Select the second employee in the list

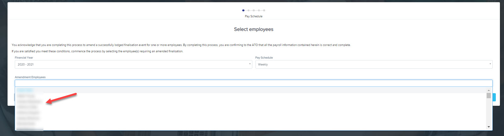click(x=26, y=96)
